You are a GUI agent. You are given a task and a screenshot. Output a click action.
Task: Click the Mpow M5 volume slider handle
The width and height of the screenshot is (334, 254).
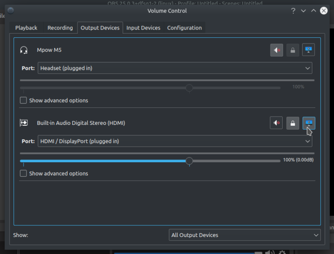click(189, 88)
